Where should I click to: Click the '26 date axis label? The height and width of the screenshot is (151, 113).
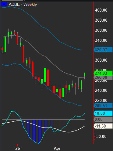(x=17, y=149)
